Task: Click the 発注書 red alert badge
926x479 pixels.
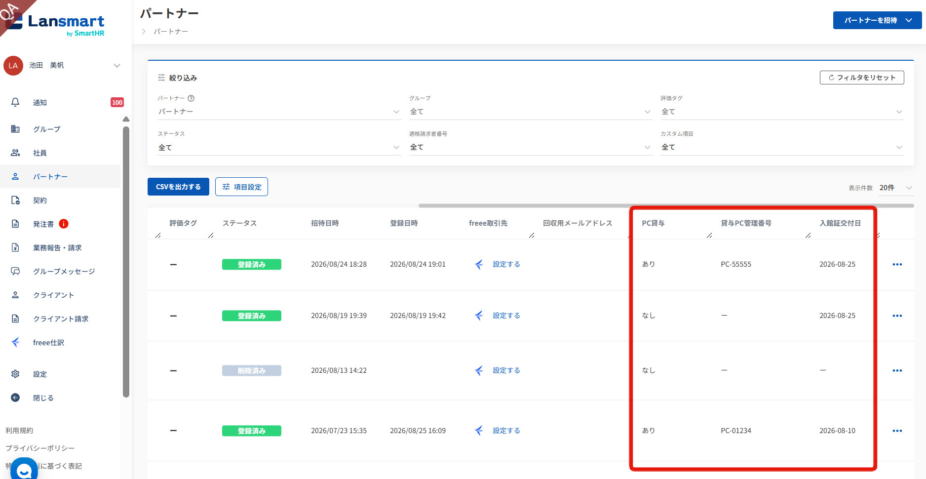Action: (64, 224)
